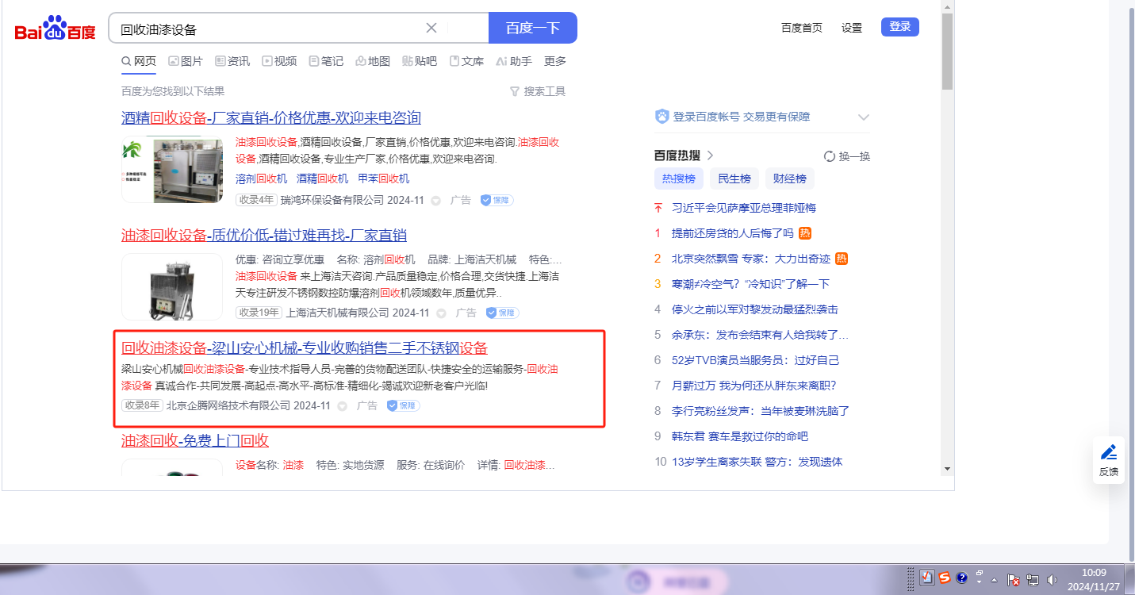The height and width of the screenshot is (595, 1135).
Task: Open the Action Center flag icon in tray
Action: point(1014,580)
